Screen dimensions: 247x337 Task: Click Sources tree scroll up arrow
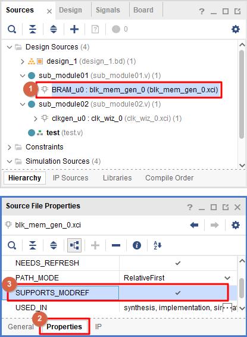[x=242, y=45]
